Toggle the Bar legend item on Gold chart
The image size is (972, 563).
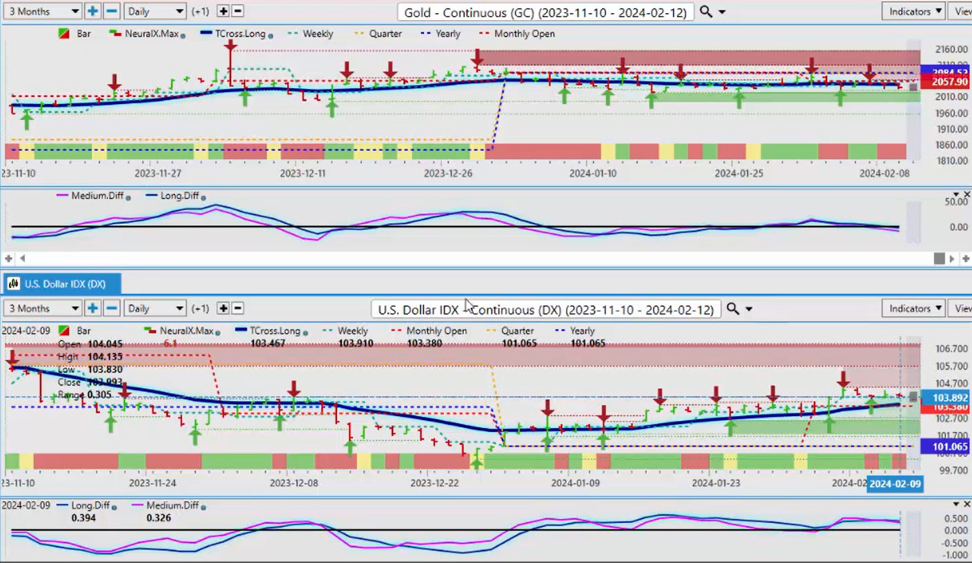(77, 33)
